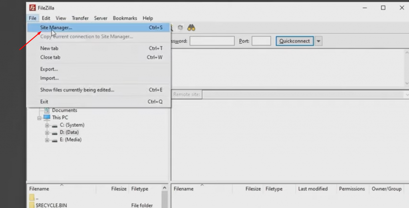Select C: (System) drive label
The image size is (409, 208).
point(72,125)
